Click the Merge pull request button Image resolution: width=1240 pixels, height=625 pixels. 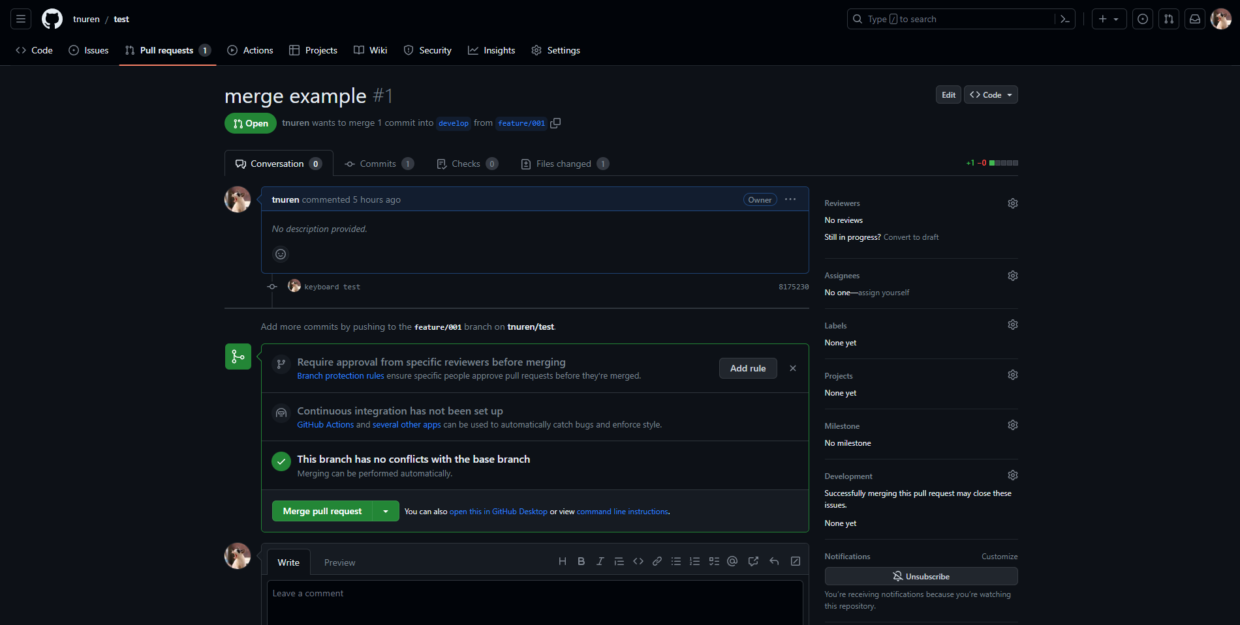[322, 512]
